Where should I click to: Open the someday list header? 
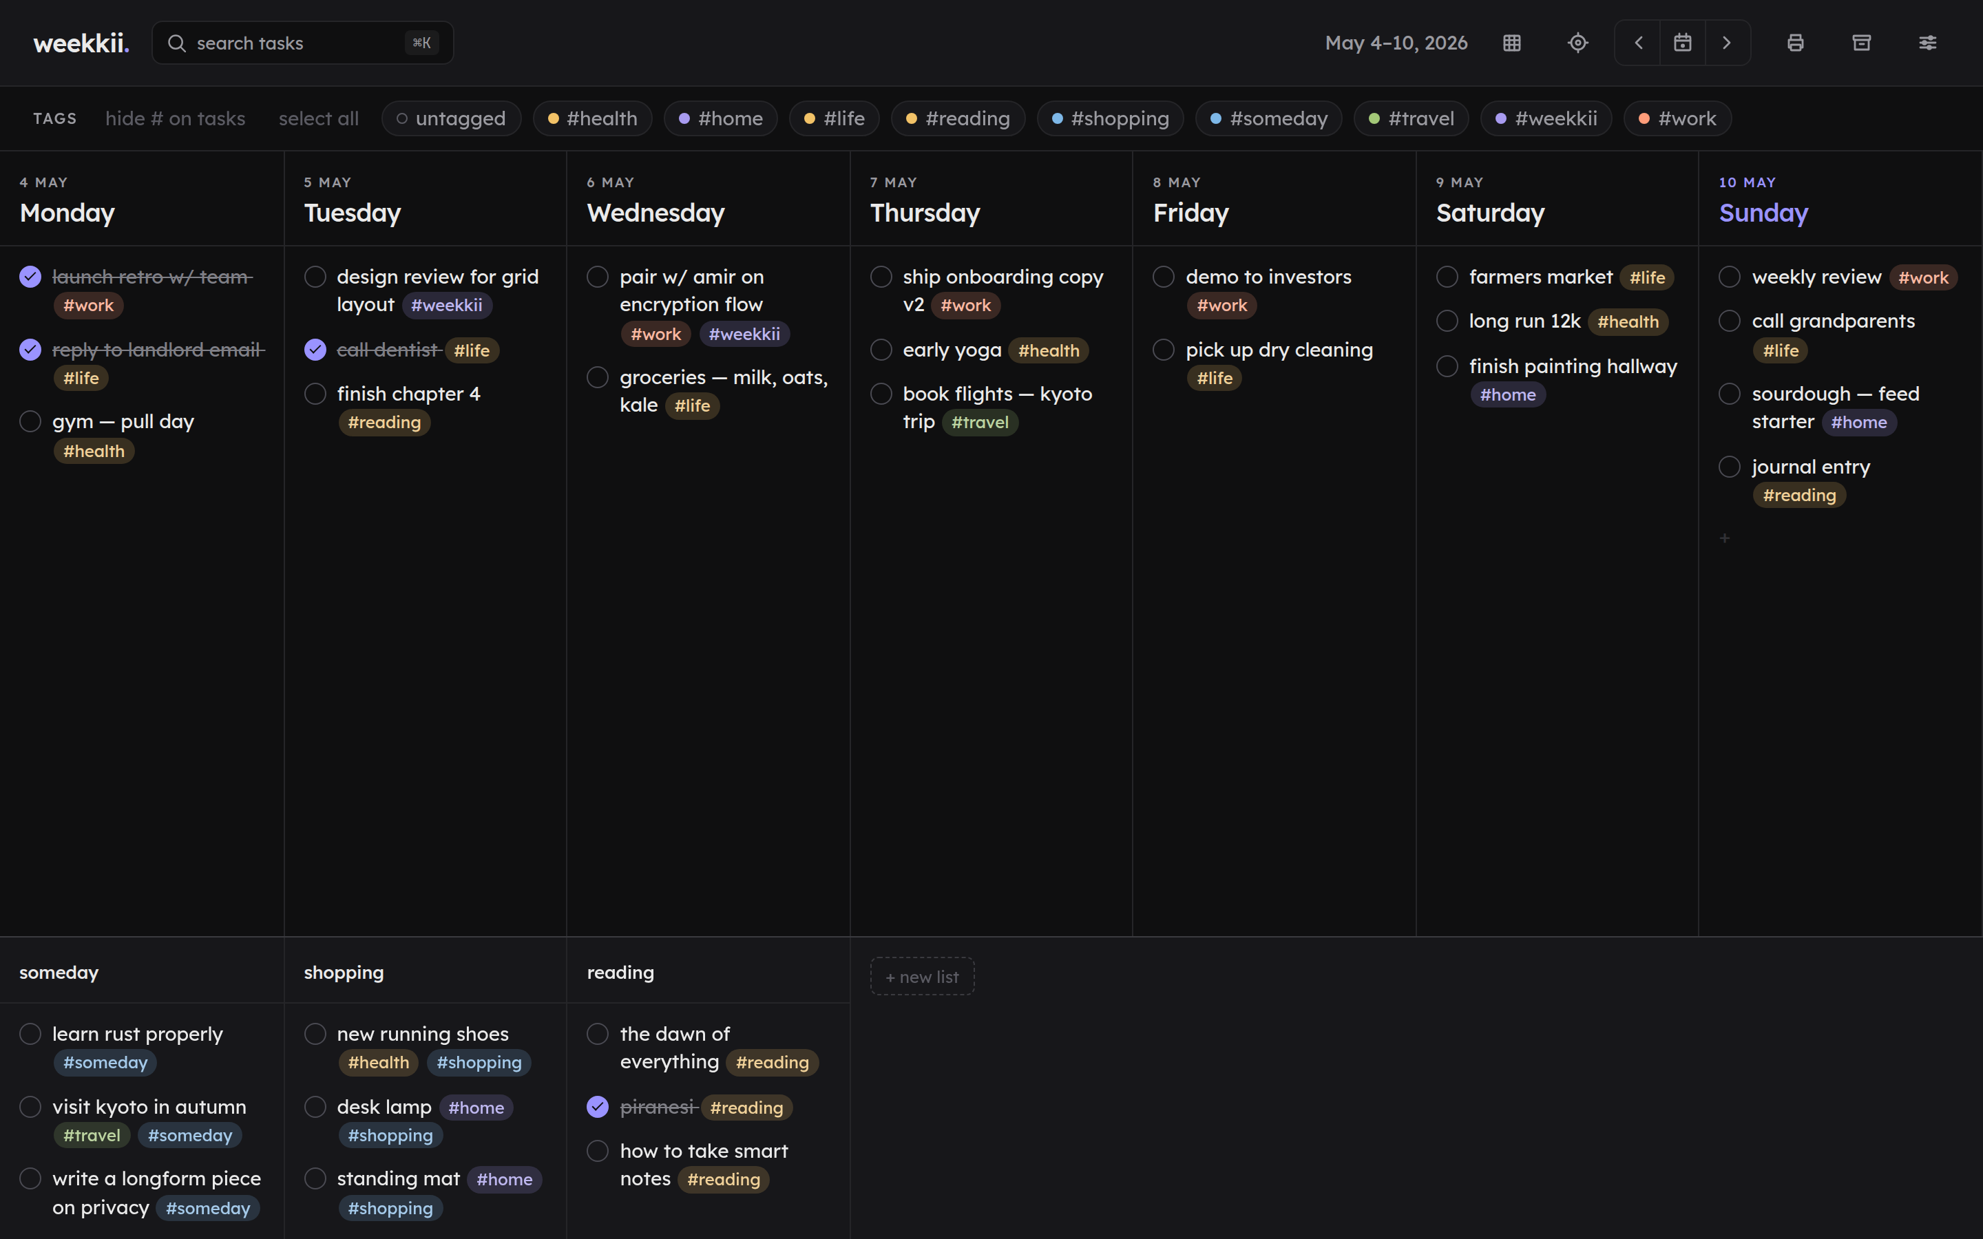pos(59,973)
